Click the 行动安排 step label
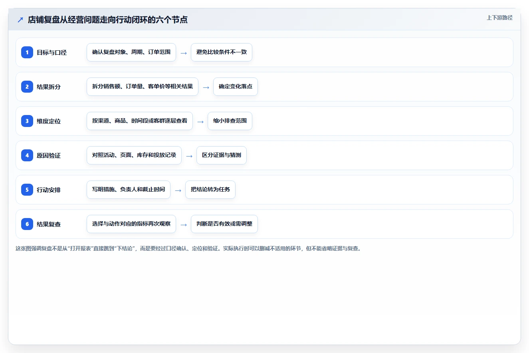The height and width of the screenshot is (353, 529). [x=49, y=190]
